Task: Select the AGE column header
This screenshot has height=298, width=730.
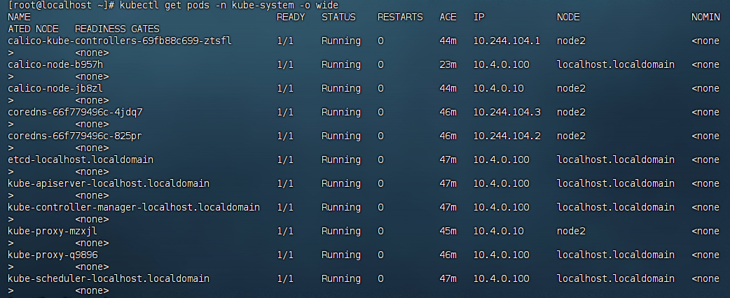Action: point(448,17)
